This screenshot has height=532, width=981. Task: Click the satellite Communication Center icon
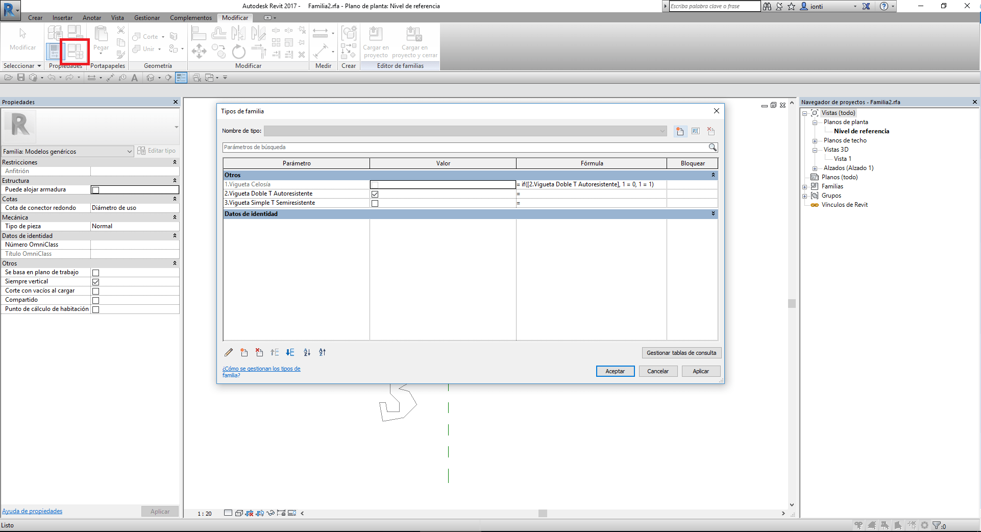click(x=779, y=6)
